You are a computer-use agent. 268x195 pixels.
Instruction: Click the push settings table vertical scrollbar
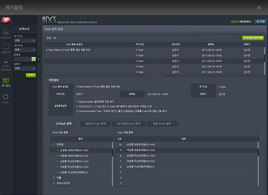(265, 61)
